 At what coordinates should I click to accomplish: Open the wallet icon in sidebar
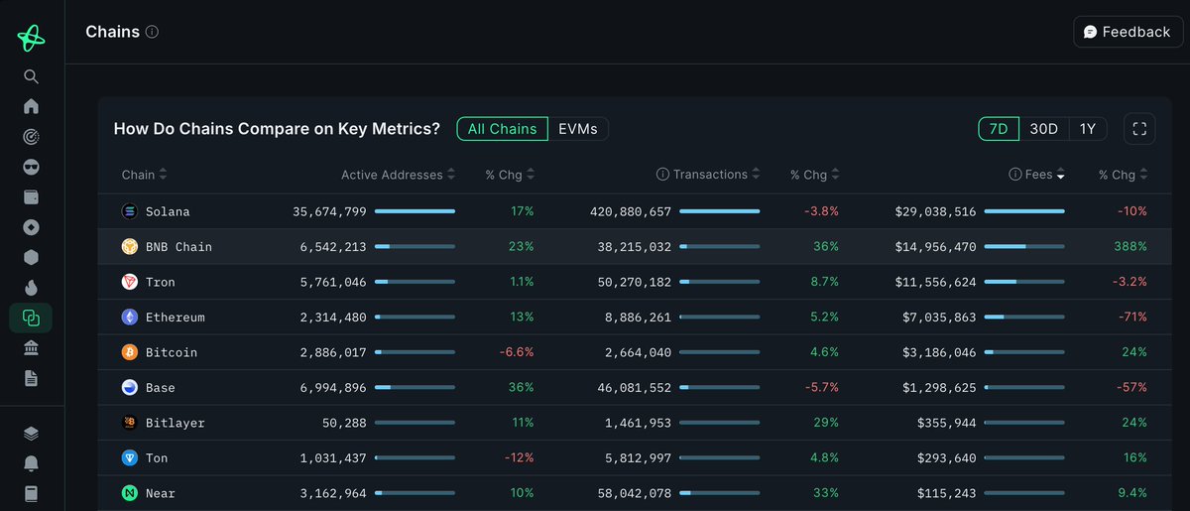(31, 197)
